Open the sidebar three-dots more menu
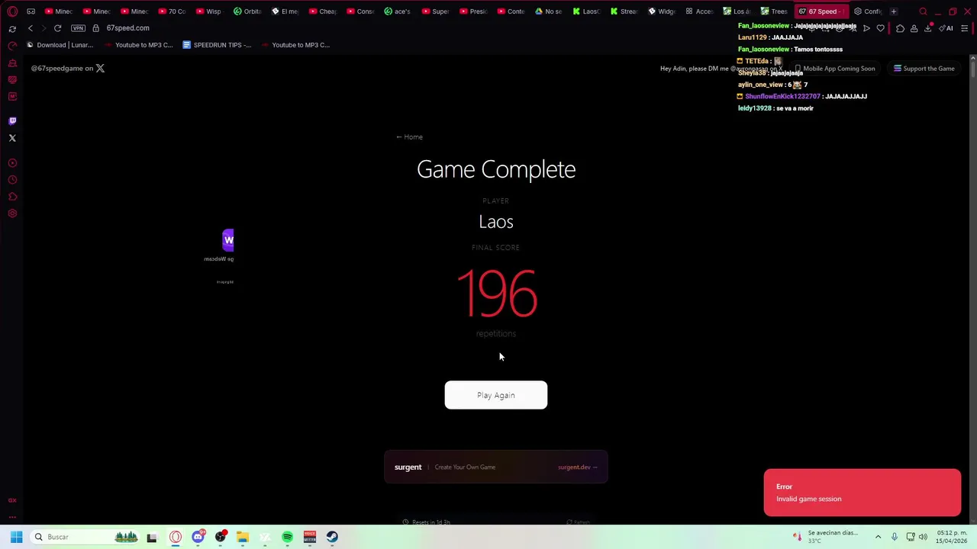 [12, 518]
